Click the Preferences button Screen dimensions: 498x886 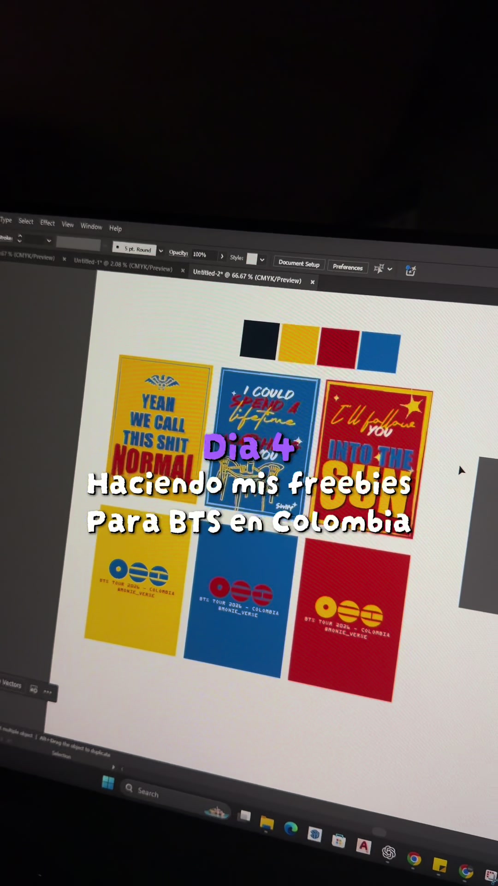click(x=348, y=267)
